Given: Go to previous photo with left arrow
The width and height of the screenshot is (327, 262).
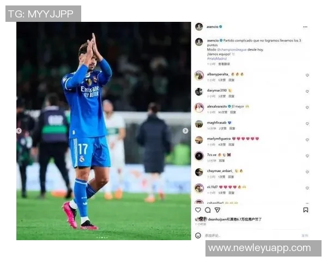Looking at the screenshot, I should click(x=19, y=131).
